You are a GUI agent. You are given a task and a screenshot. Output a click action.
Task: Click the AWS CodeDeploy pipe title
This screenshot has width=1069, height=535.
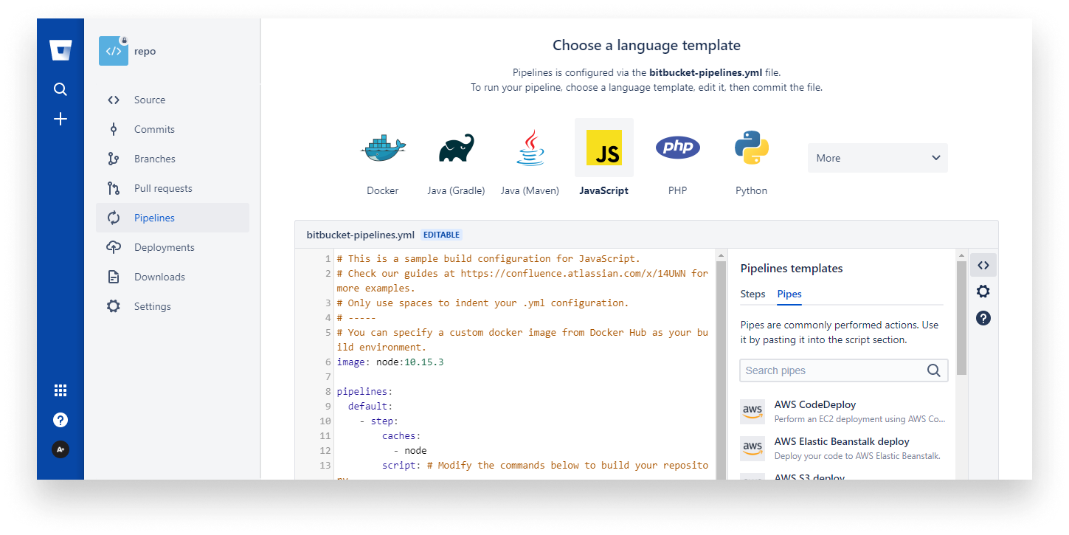coord(815,404)
